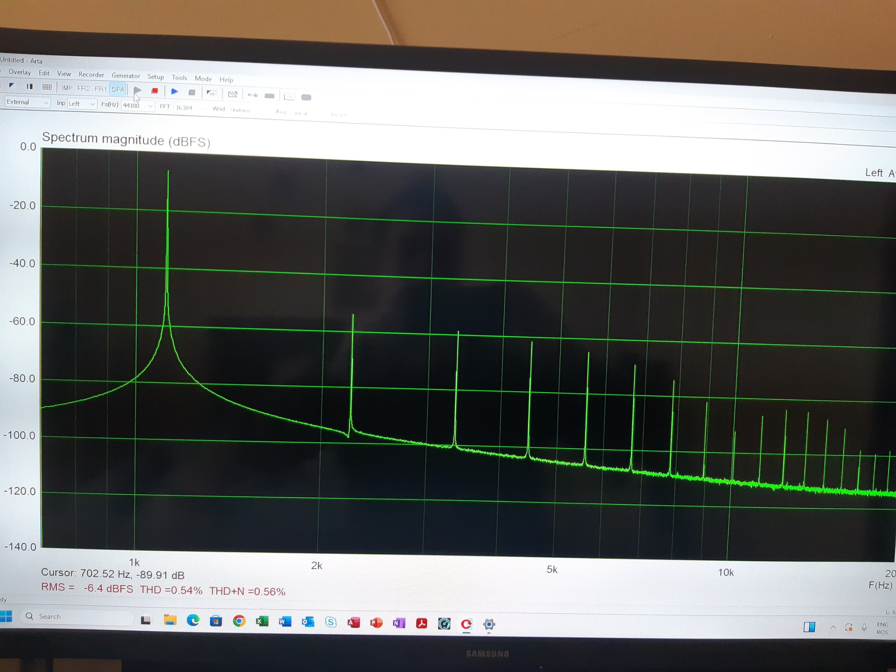Stop recording with red square button
The height and width of the screenshot is (672, 896).
[154, 91]
